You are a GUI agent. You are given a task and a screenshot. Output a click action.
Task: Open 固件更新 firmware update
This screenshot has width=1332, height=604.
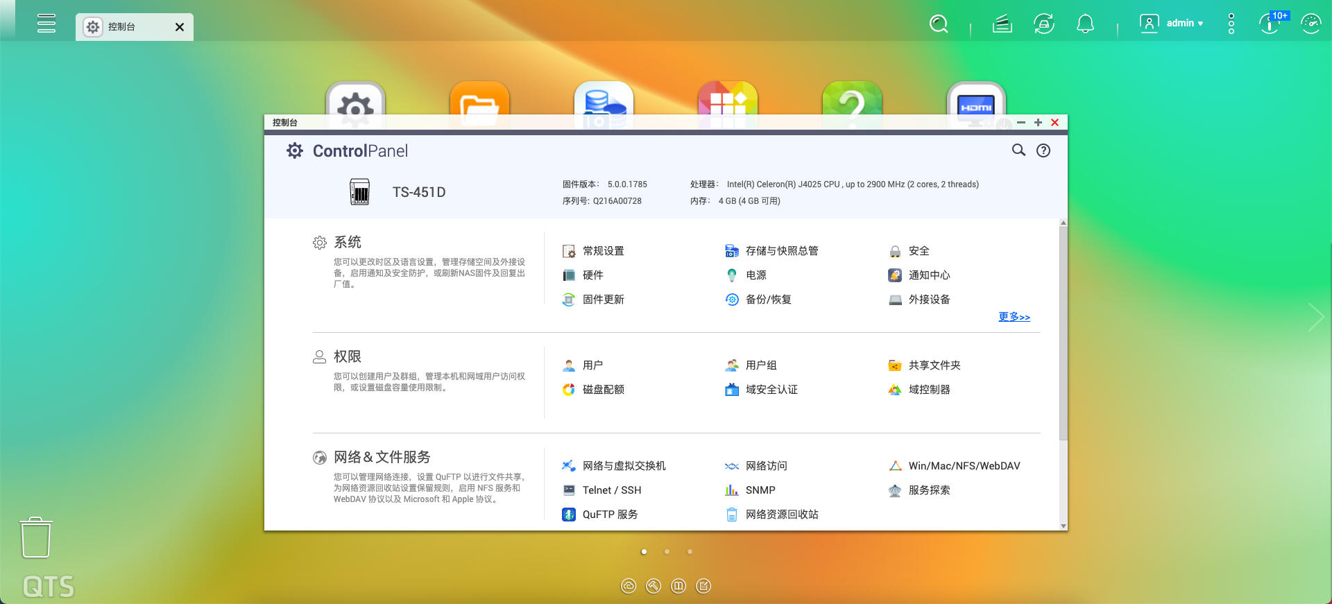click(593, 300)
